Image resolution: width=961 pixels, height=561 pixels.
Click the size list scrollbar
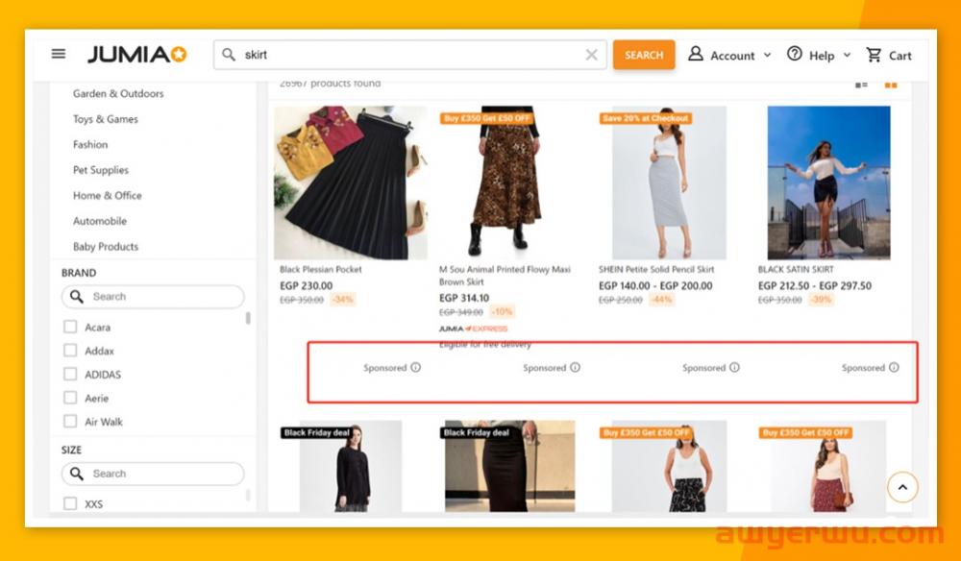248,495
